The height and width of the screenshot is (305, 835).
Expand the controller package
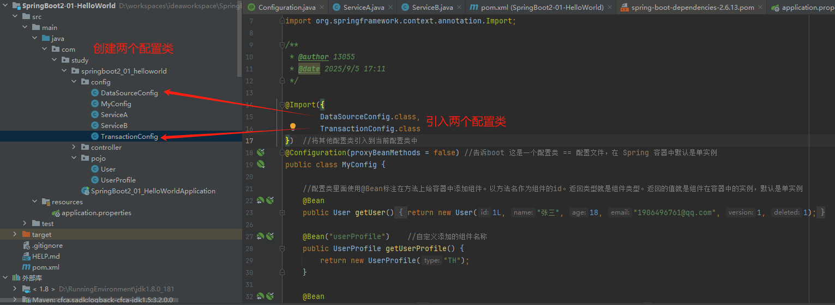(x=74, y=147)
